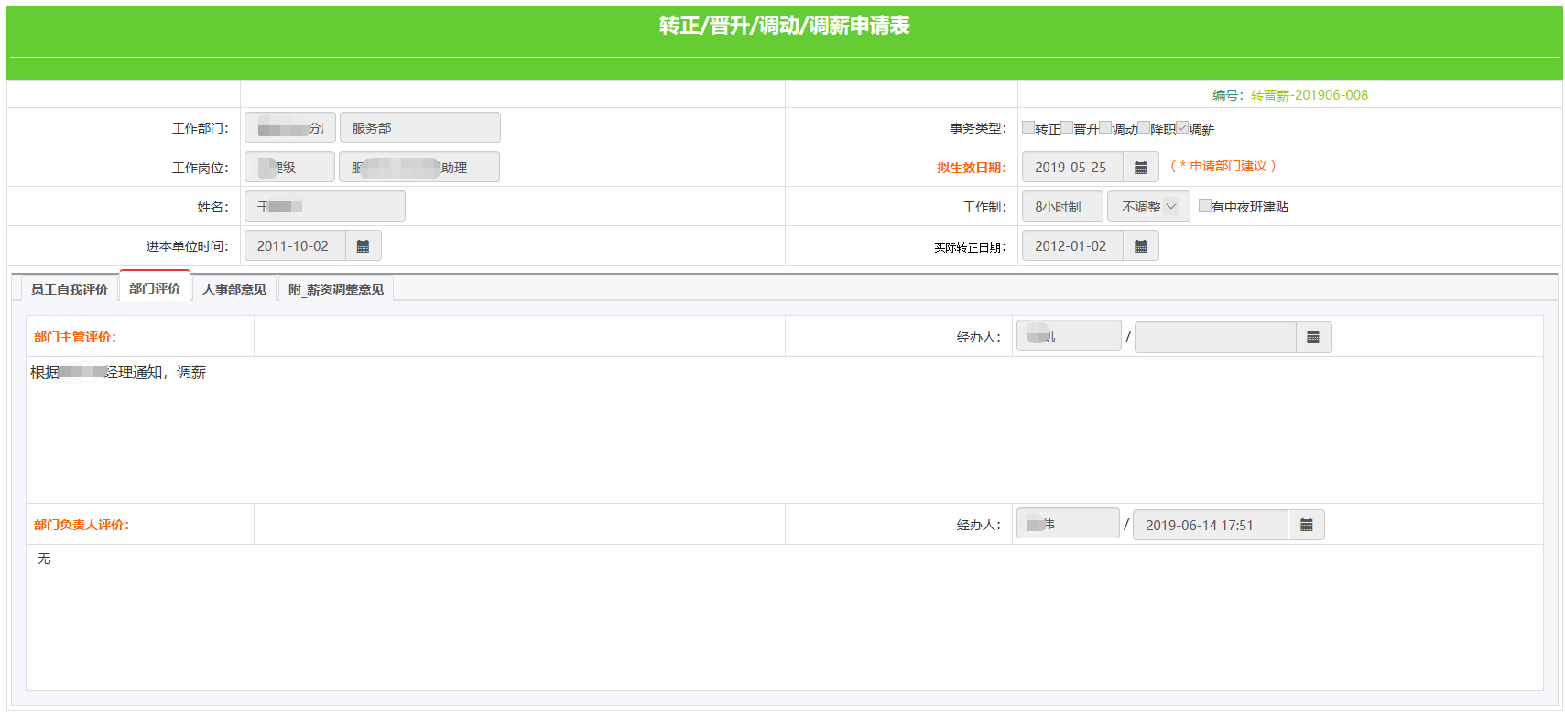Viewport: 1565px width, 717px height.
Task: Go to 附_薪资调整意见 tab
Action: point(336,289)
